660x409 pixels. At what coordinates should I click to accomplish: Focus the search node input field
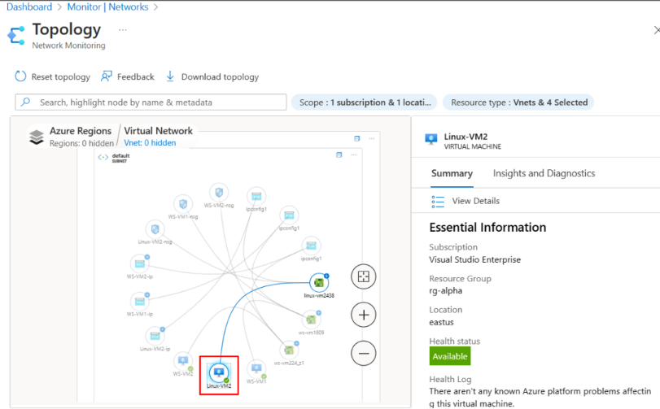click(151, 102)
